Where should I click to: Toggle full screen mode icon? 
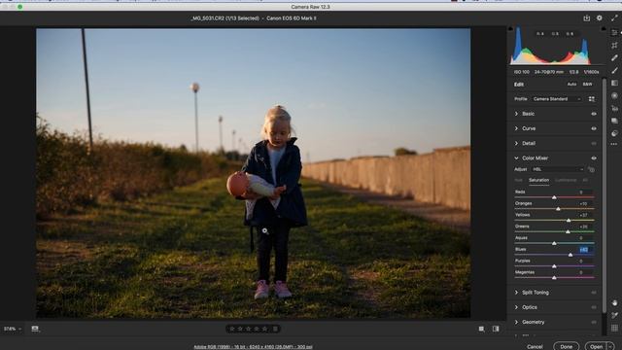pyautogui.click(x=614, y=17)
